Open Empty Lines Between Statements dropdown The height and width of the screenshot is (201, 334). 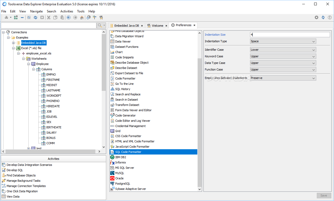coord(283,78)
